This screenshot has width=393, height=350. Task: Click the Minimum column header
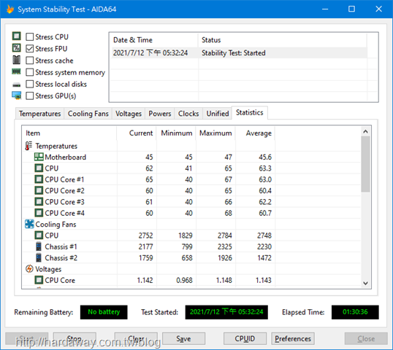(x=176, y=133)
